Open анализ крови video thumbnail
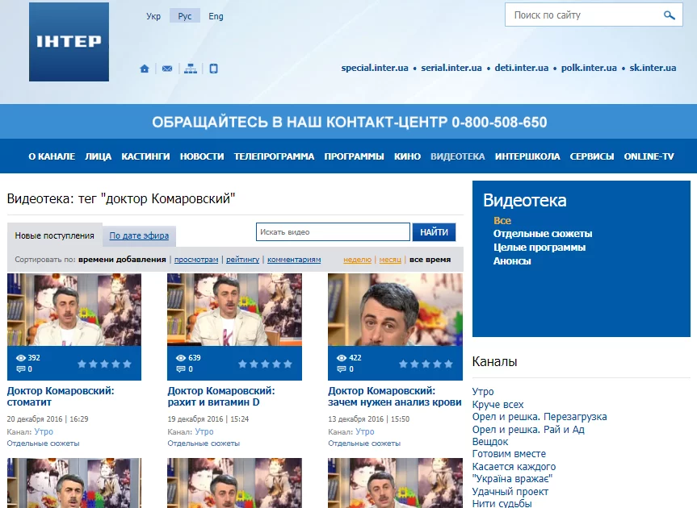 point(395,310)
